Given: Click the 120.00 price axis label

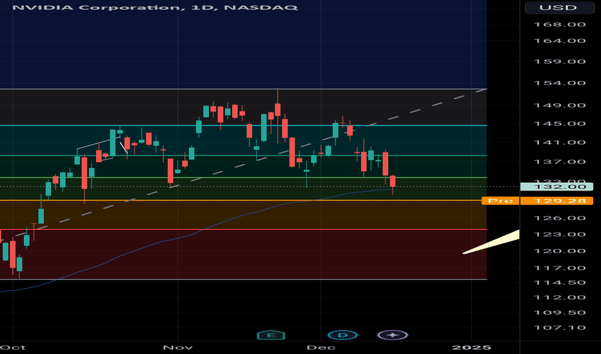Looking at the screenshot, I should 560,251.
